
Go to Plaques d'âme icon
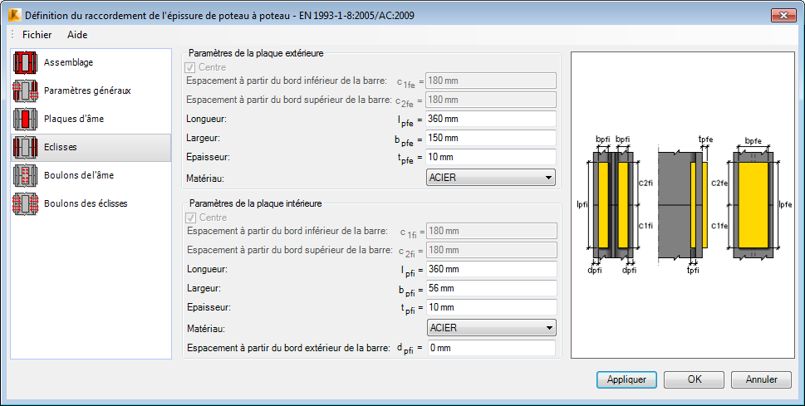coord(25,119)
